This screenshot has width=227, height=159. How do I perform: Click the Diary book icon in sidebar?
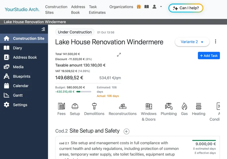point(7,48)
